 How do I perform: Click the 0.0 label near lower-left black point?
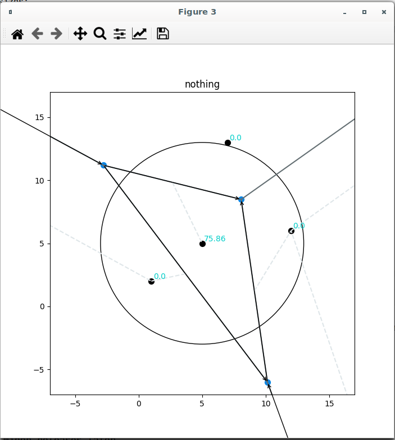[x=160, y=276]
